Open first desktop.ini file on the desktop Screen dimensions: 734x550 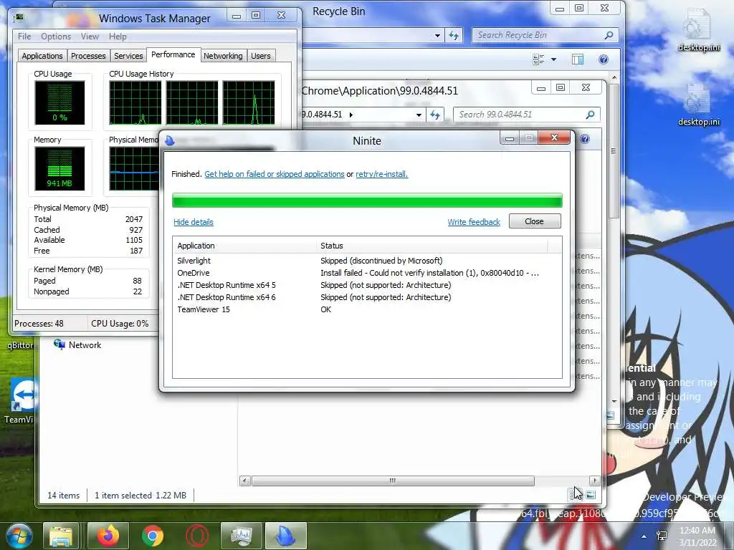(x=698, y=30)
